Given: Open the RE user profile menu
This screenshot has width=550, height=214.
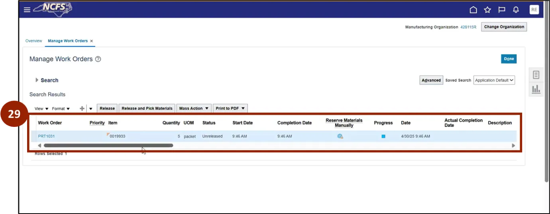Looking at the screenshot, I should (534, 10).
